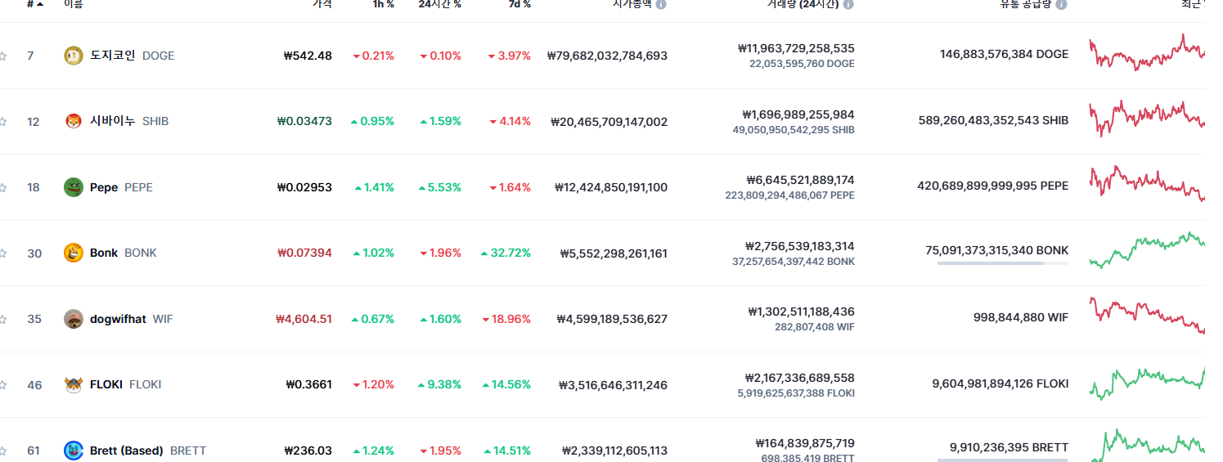Open Brett 7-day sparkline chart

[1146, 446]
